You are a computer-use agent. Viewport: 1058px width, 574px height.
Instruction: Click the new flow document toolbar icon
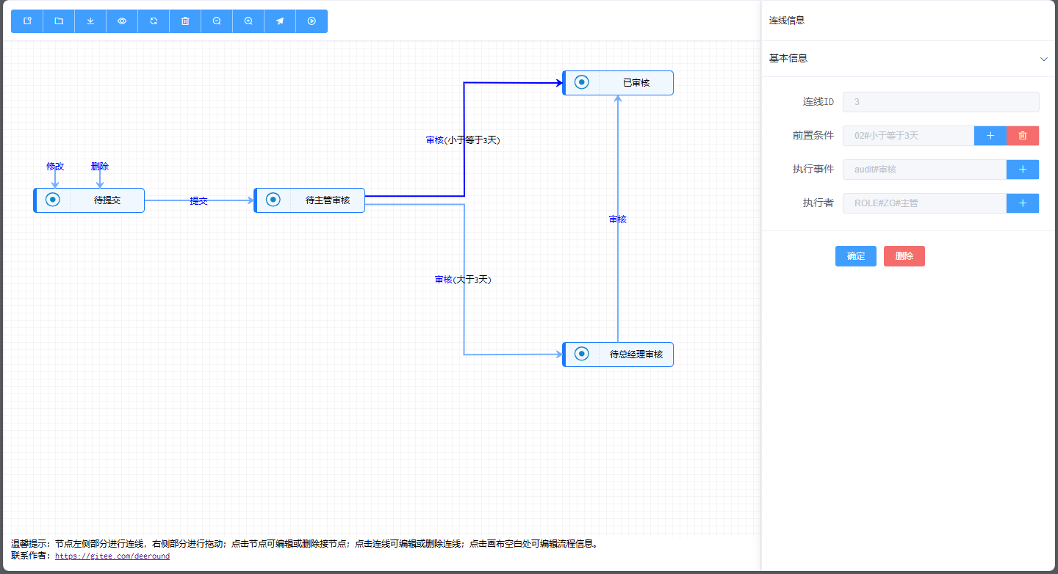tap(27, 21)
